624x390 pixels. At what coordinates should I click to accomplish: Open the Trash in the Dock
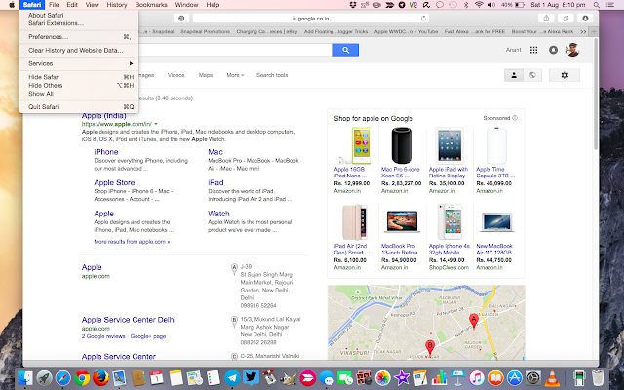coord(598,378)
